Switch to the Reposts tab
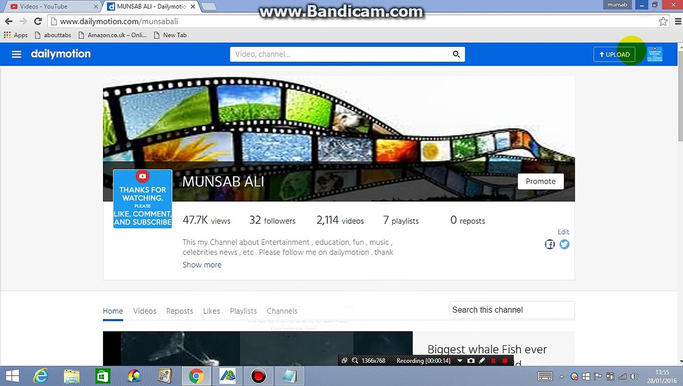 pyautogui.click(x=180, y=311)
